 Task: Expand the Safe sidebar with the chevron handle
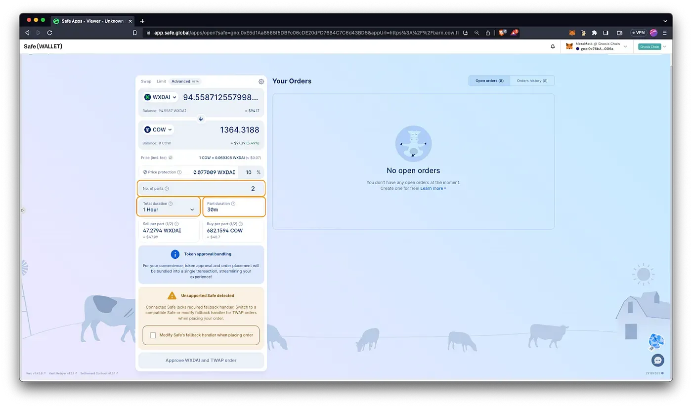click(x=22, y=210)
